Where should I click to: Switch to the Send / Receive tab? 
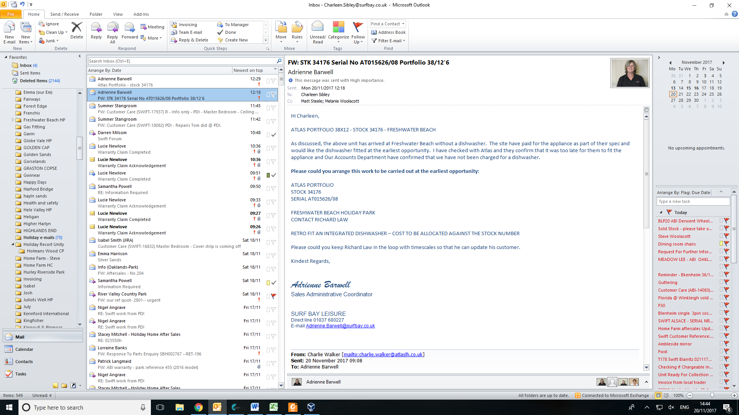click(x=64, y=14)
